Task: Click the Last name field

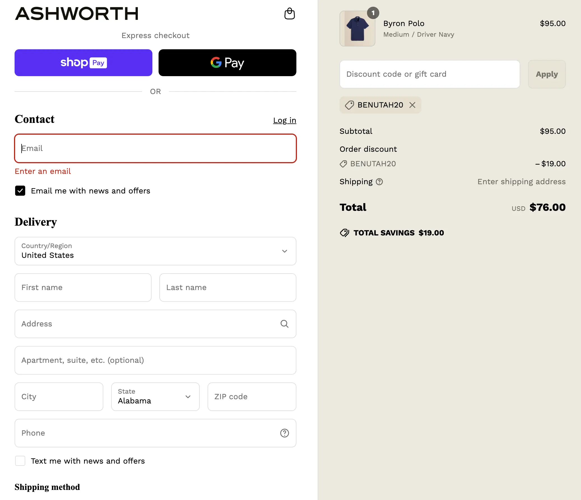Action: coord(228,288)
